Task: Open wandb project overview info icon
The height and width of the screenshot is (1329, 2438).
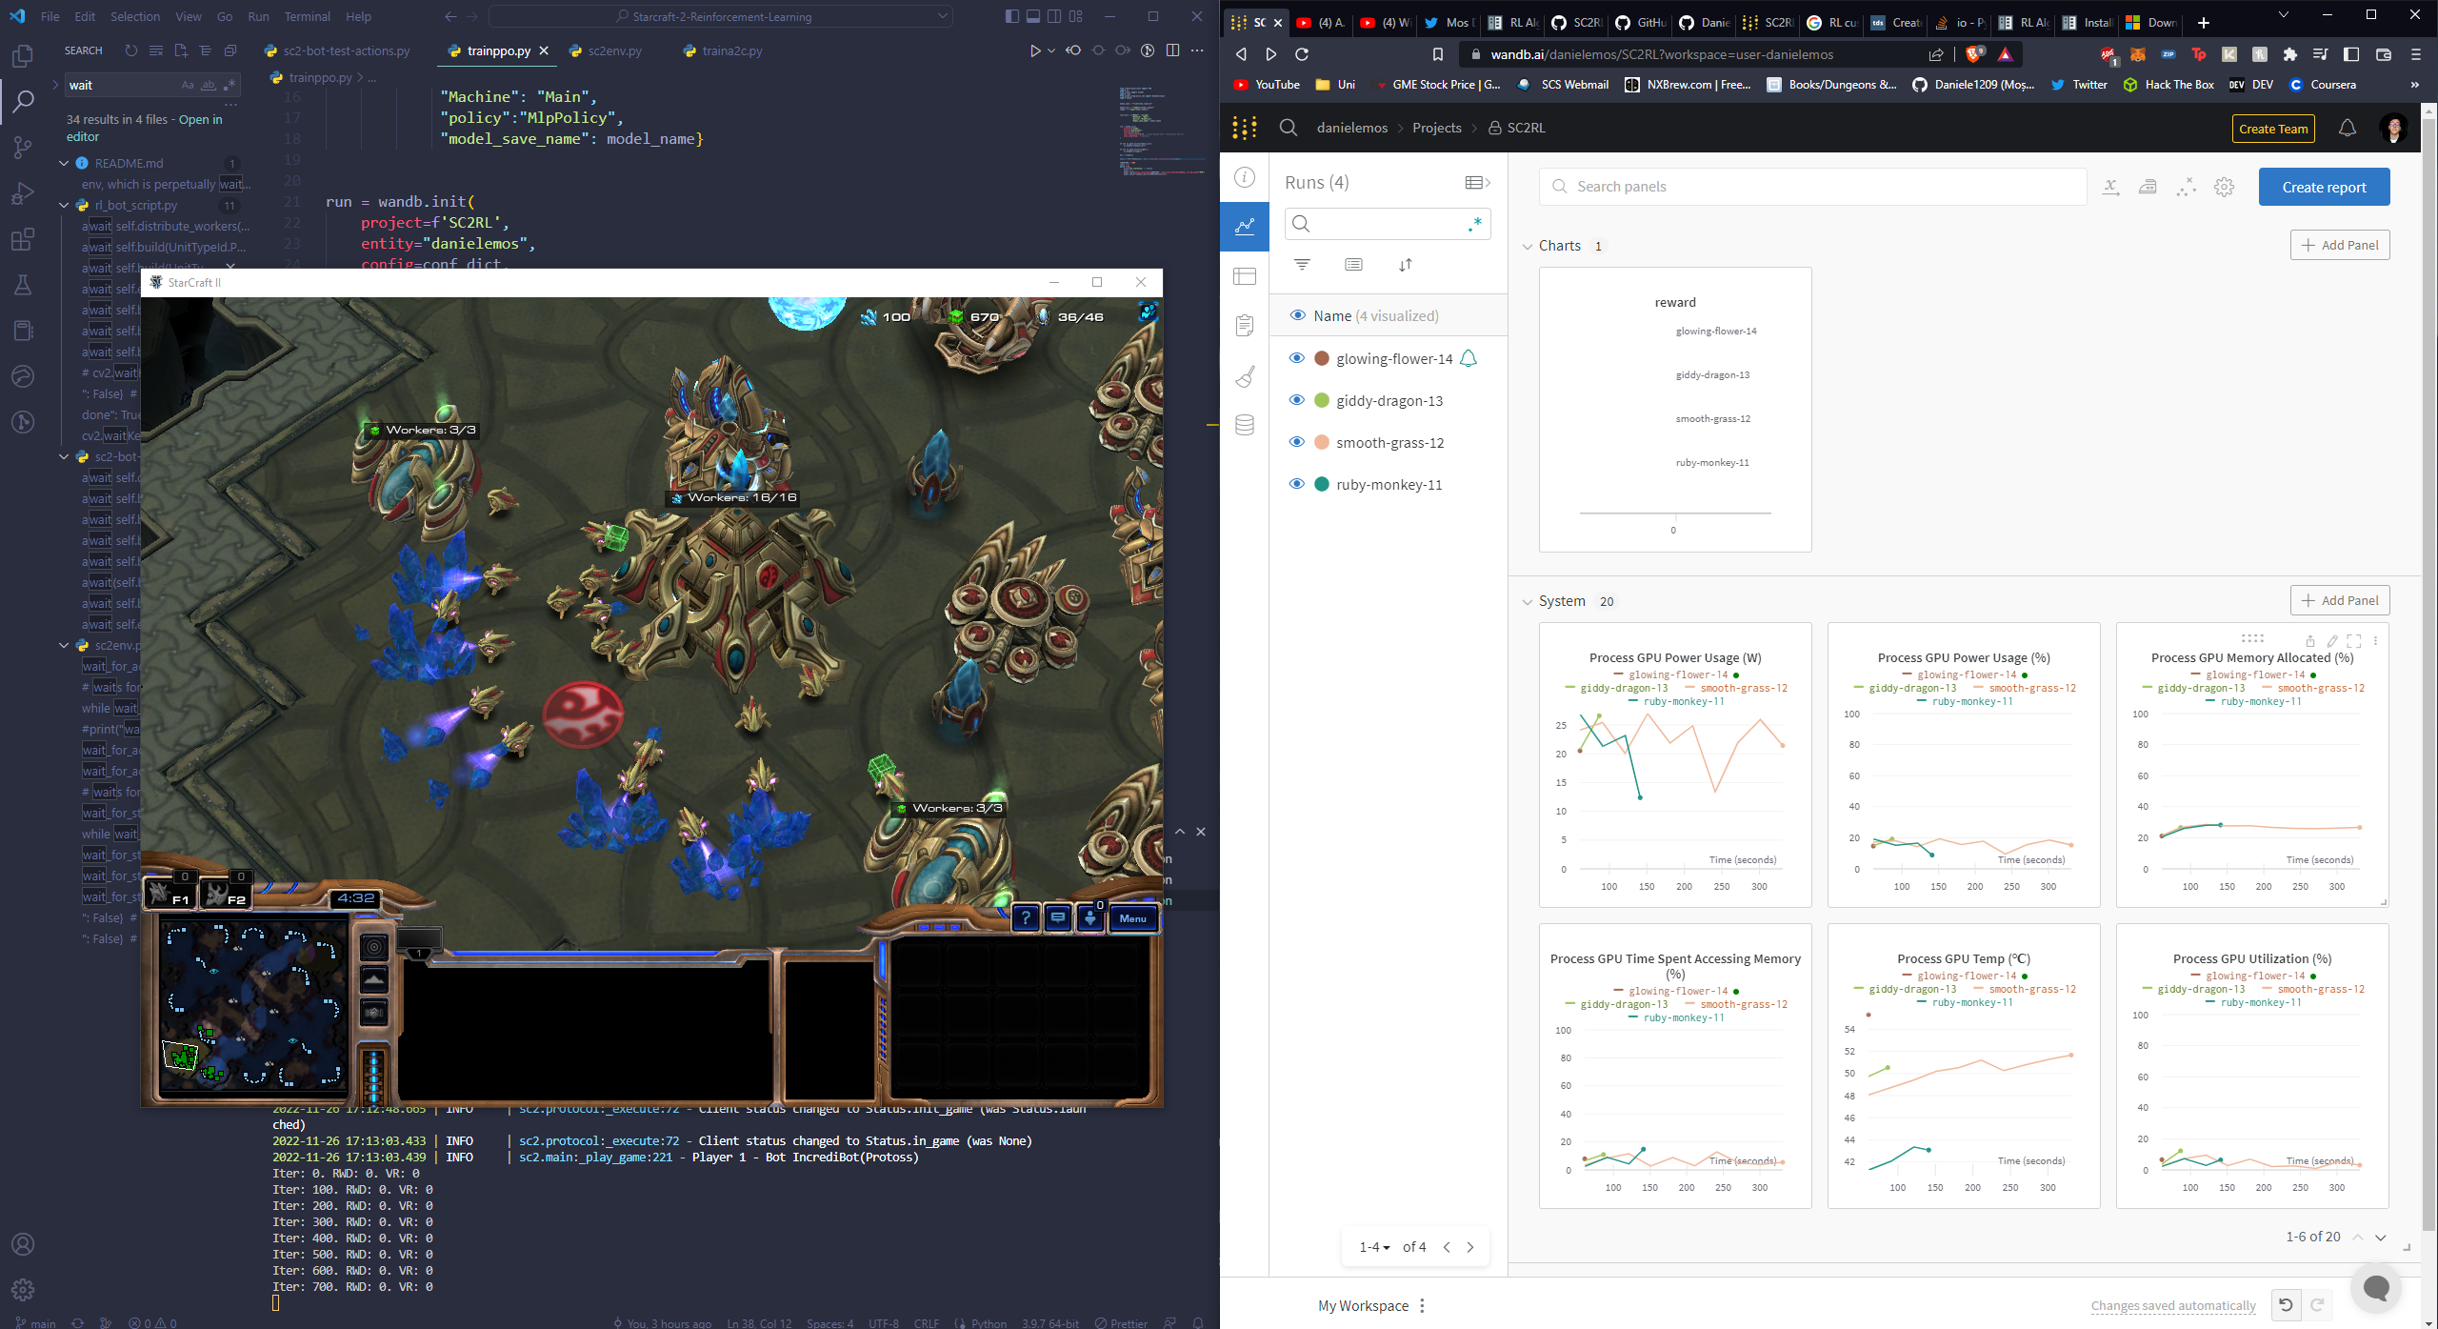Action: 1245,177
